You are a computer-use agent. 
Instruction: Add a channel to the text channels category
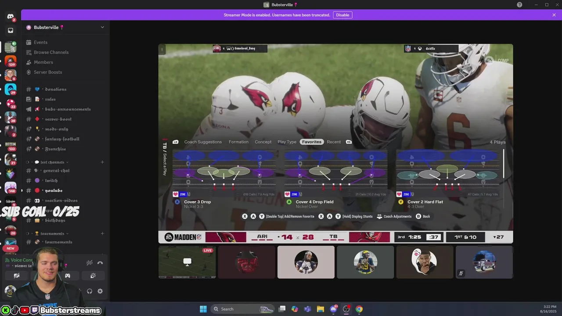(x=102, y=162)
